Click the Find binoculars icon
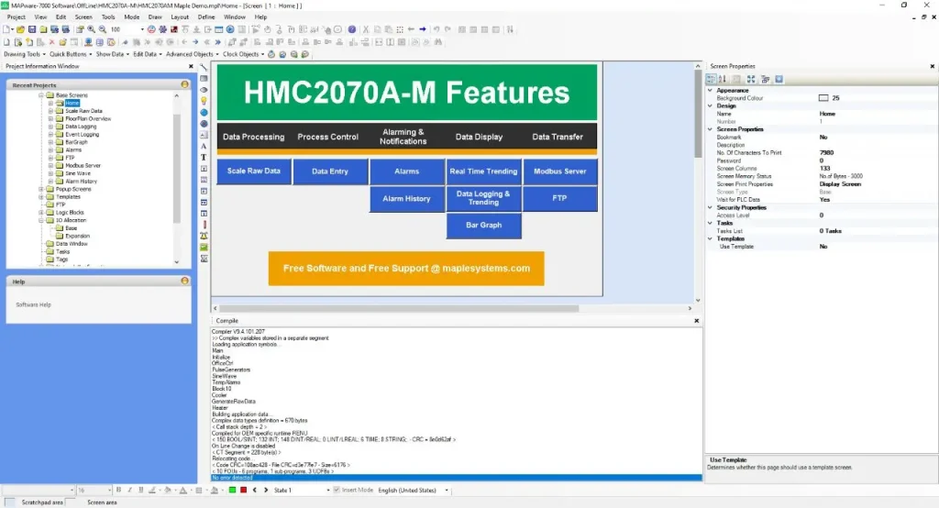The image size is (939, 508). [438, 42]
